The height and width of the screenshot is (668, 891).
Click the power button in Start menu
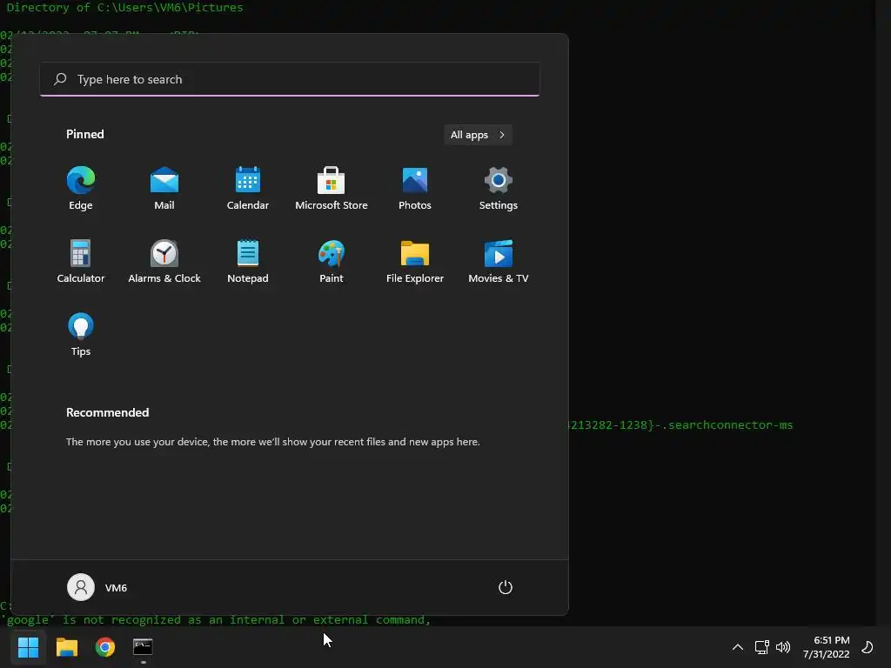(x=506, y=587)
